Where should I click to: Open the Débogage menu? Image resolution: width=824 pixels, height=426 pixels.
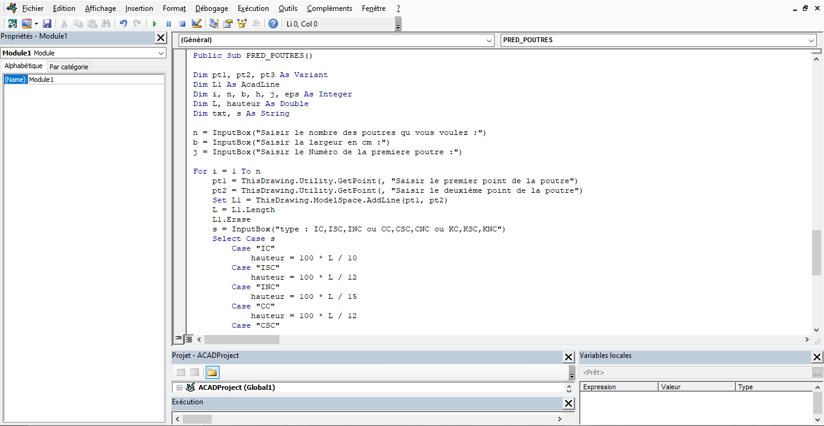tap(212, 8)
